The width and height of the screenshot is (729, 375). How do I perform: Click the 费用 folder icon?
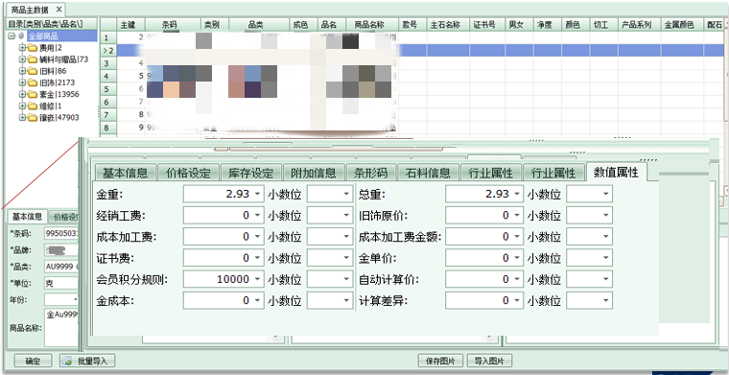32,47
